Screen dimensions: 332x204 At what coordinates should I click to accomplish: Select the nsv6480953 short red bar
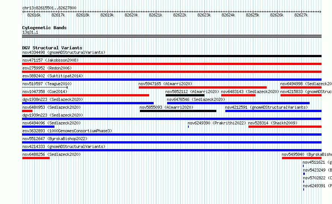click(27, 111)
